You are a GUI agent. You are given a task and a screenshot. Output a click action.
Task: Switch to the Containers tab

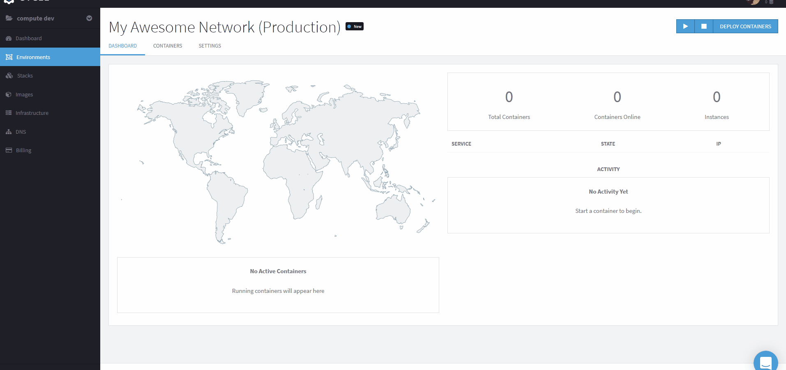pos(168,46)
